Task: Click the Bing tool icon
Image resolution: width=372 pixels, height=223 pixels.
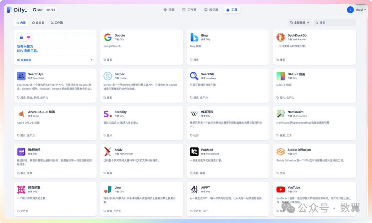Action: tap(194, 37)
